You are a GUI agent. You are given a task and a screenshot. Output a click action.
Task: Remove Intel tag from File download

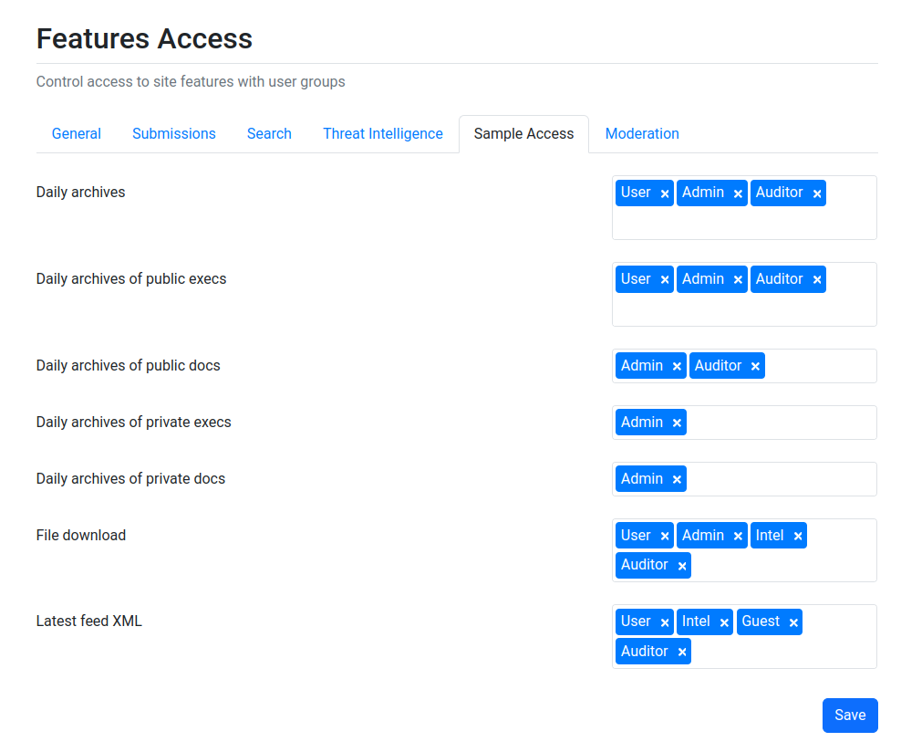coord(798,536)
